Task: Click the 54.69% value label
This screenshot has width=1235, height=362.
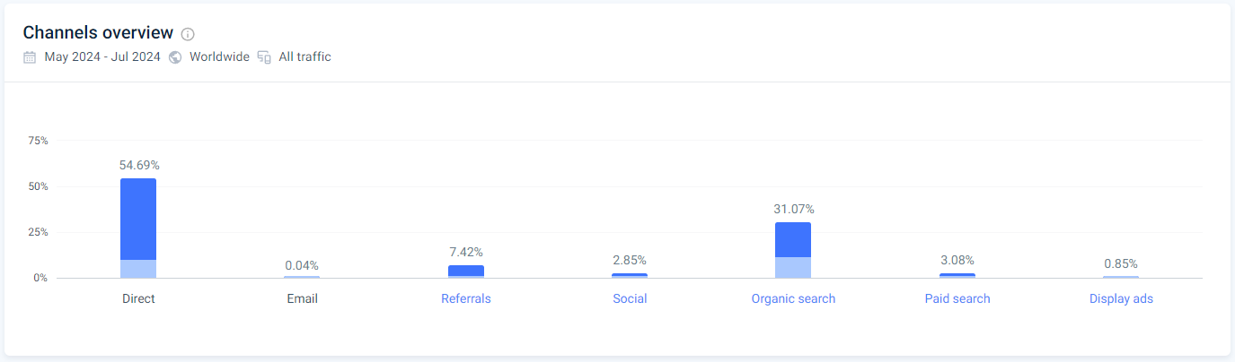Action: (138, 166)
